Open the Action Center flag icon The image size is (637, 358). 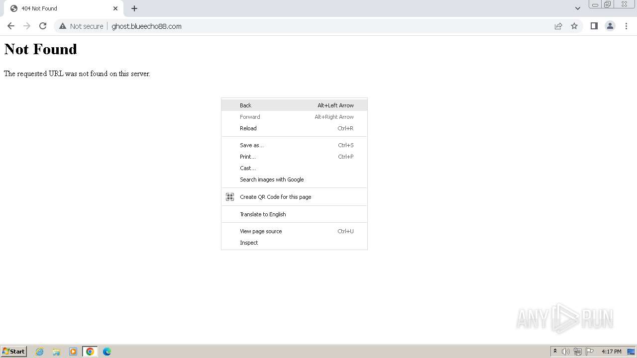(x=590, y=352)
